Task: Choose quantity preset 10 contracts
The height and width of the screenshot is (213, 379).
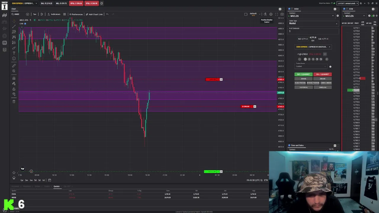Action: (317, 59)
